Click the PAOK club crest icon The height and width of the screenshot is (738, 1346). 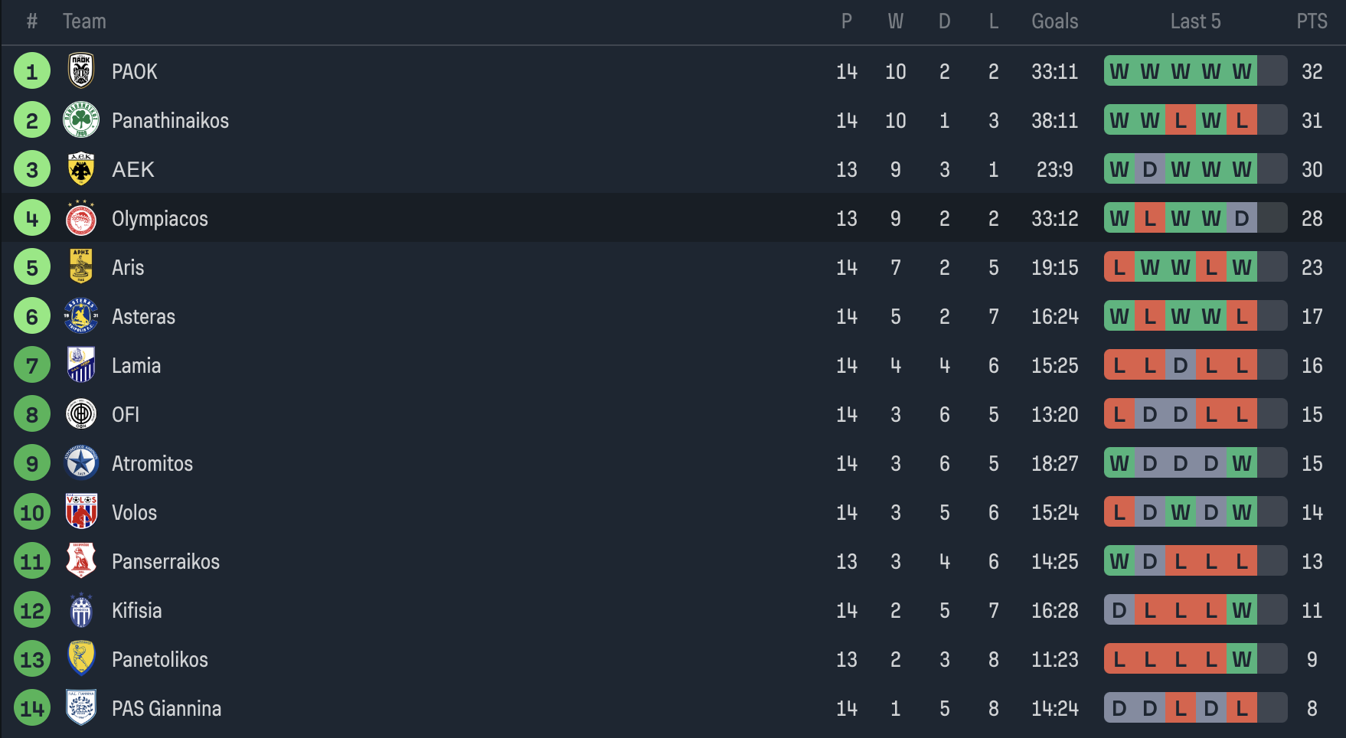pos(81,71)
